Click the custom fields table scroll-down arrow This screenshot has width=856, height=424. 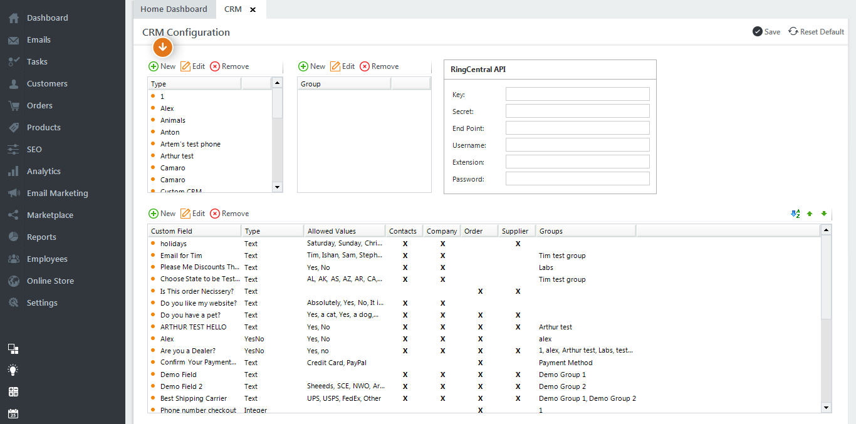tap(827, 408)
